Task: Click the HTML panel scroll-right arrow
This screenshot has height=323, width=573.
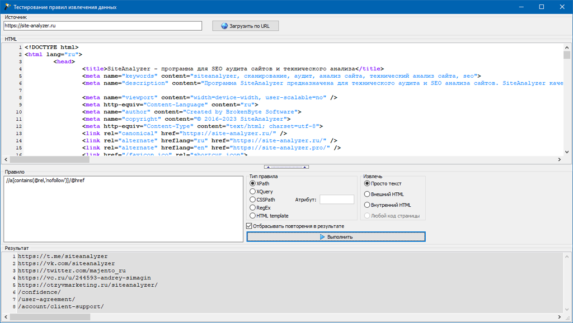Action: [x=560, y=159]
